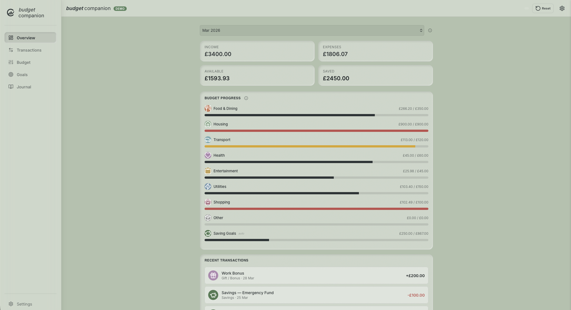Screen dimensions: 571x310
Task: Switch to the Transactions section
Action: pos(29,50)
